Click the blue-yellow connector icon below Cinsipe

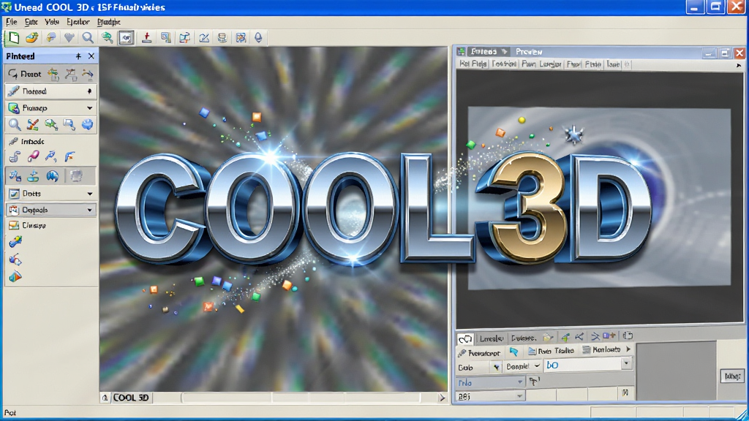15,242
